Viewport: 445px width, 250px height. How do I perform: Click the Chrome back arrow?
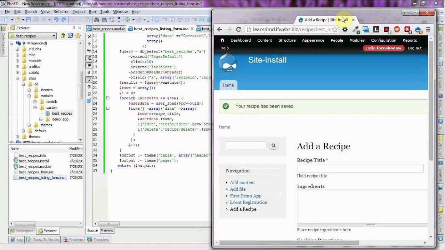click(219, 30)
